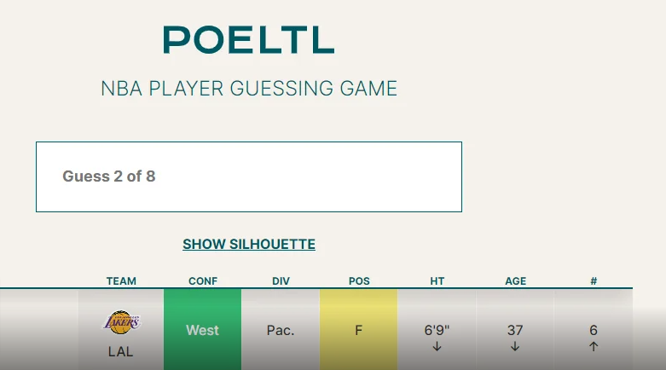Click the HT column header

pos(437,281)
